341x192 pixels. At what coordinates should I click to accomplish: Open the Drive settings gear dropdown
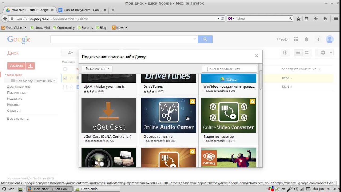tap(324, 53)
